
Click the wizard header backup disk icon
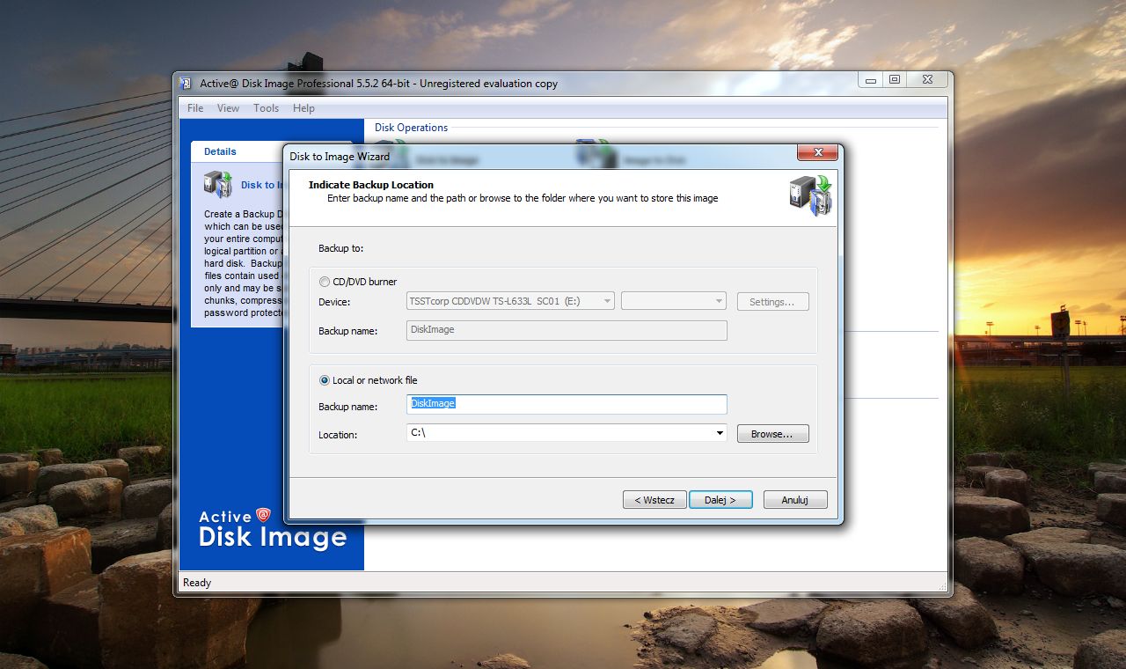(x=810, y=195)
